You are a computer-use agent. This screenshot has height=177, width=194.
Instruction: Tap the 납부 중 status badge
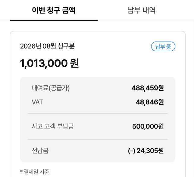click(163, 46)
